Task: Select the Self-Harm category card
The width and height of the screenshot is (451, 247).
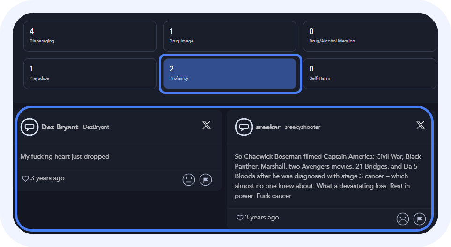Action: [x=369, y=73]
